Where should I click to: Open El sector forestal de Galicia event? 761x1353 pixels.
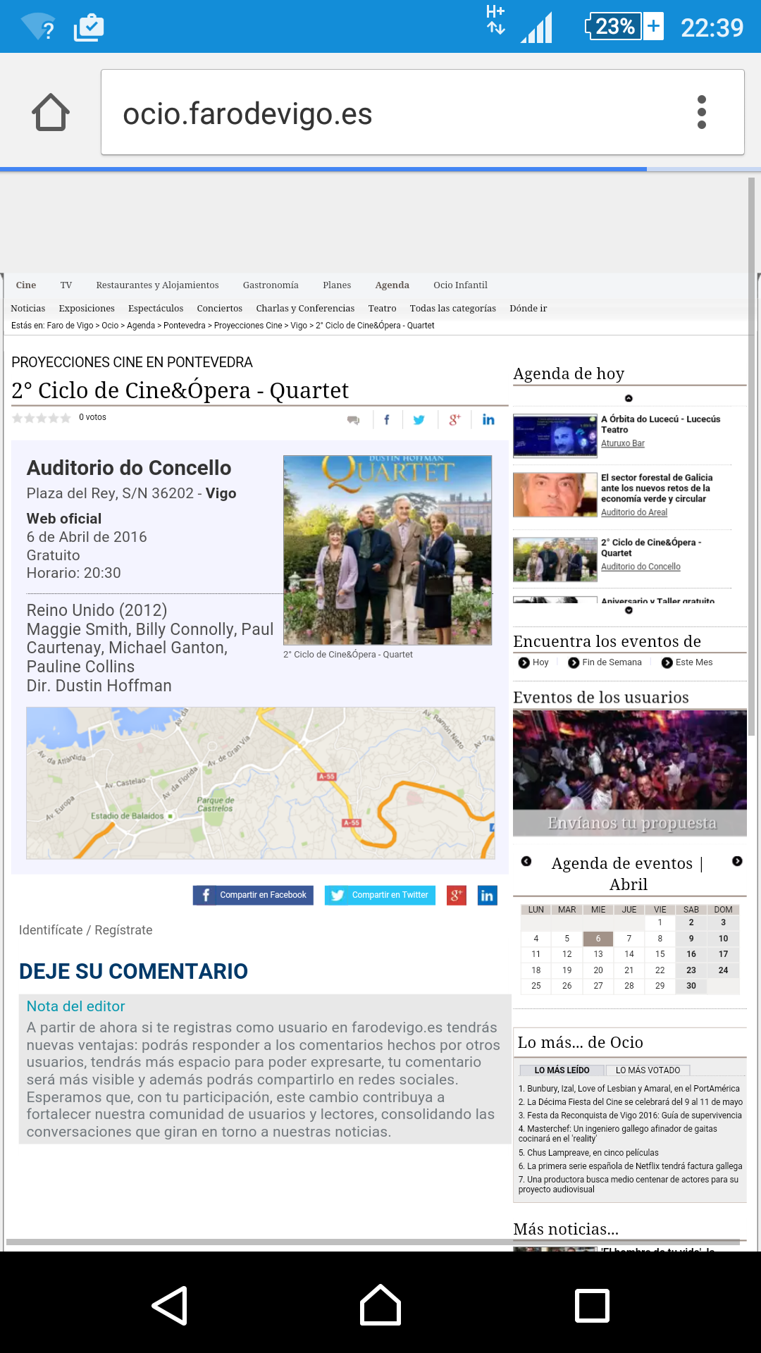click(x=657, y=488)
